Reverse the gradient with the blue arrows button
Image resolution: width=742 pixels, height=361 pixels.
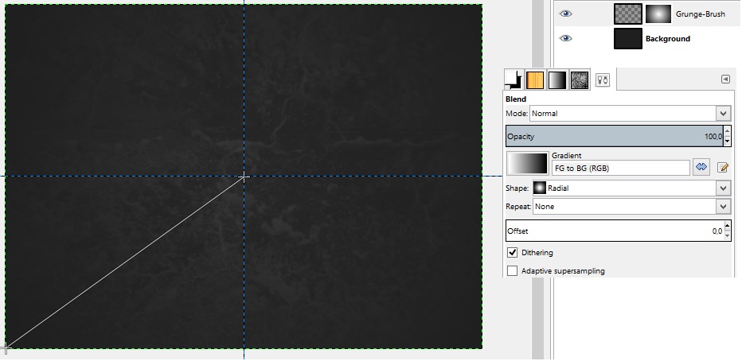701,167
